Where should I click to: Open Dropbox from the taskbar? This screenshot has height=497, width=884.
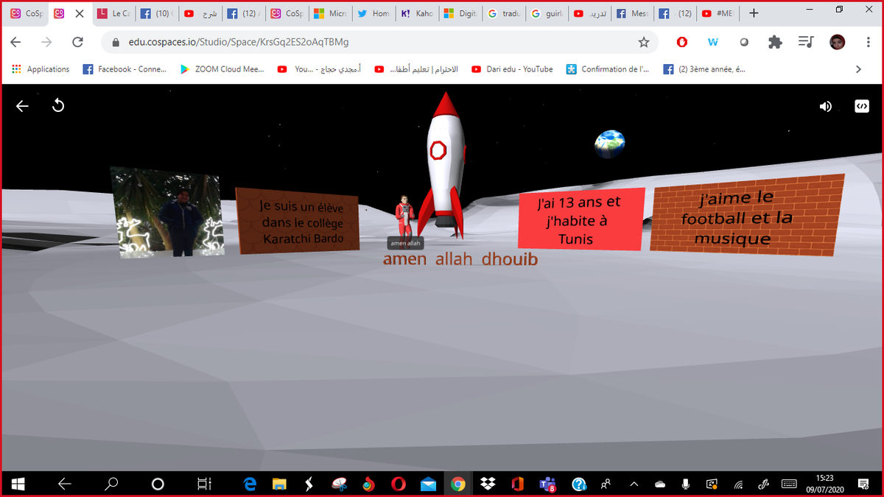488,484
